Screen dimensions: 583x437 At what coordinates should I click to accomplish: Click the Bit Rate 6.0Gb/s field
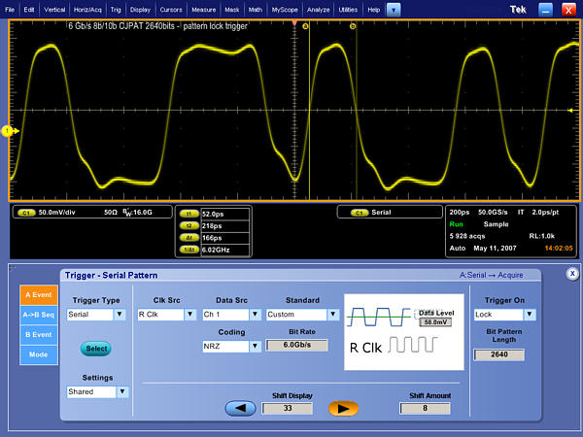(296, 346)
